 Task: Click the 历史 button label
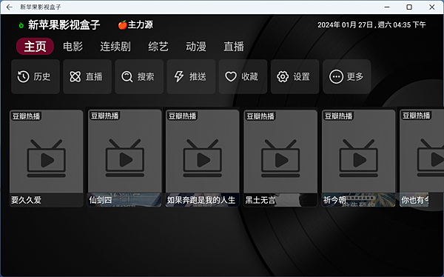(42, 76)
